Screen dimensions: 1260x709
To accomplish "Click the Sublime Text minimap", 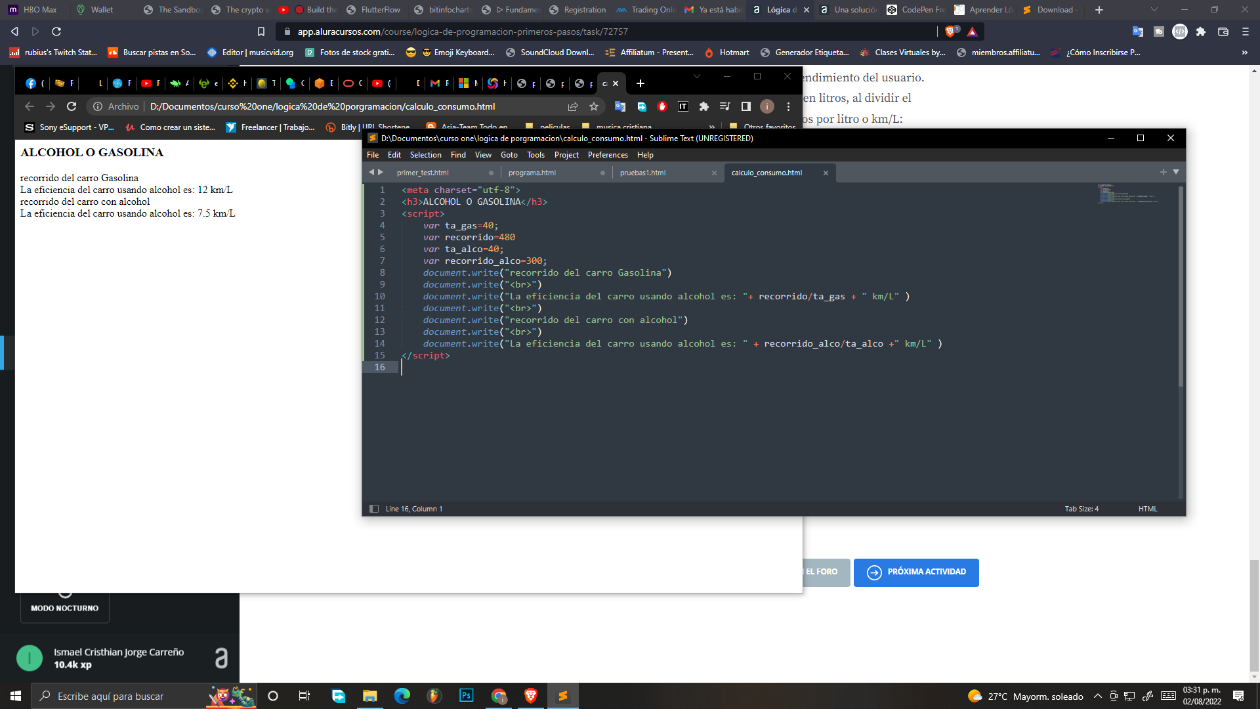I will (x=1129, y=194).
